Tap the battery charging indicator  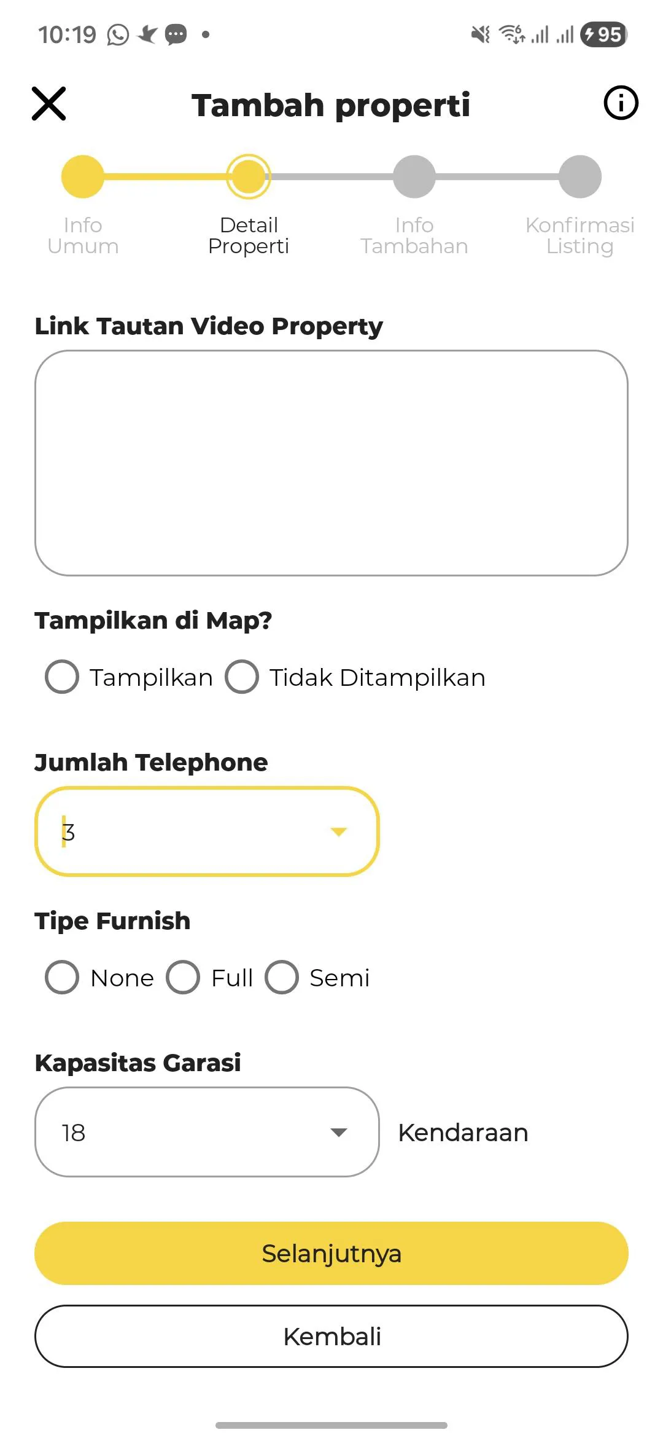[603, 35]
